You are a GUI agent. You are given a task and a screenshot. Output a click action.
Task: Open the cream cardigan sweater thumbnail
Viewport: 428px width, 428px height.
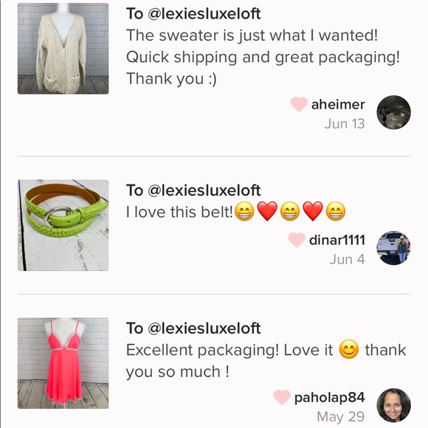[x=63, y=49]
